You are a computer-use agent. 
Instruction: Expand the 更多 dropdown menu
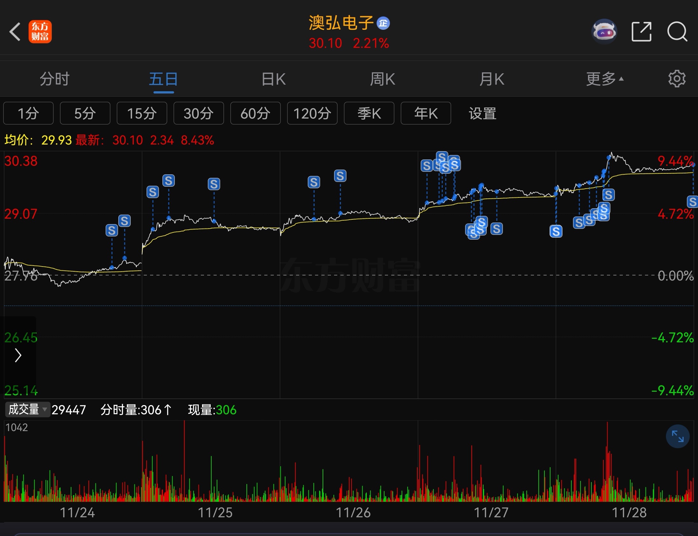pyautogui.click(x=604, y=79)
